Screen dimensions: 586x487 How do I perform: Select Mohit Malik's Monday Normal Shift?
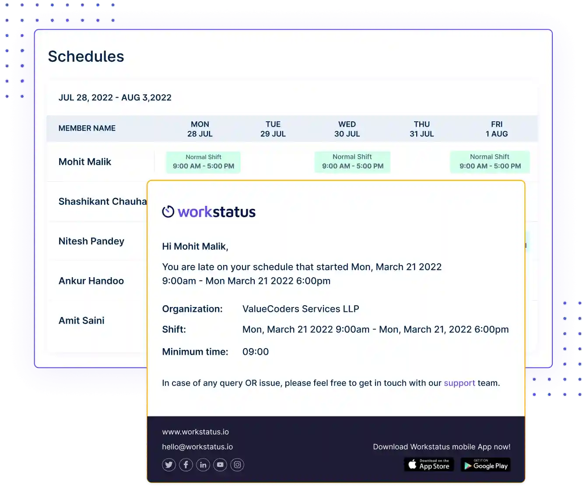[204, 162]
